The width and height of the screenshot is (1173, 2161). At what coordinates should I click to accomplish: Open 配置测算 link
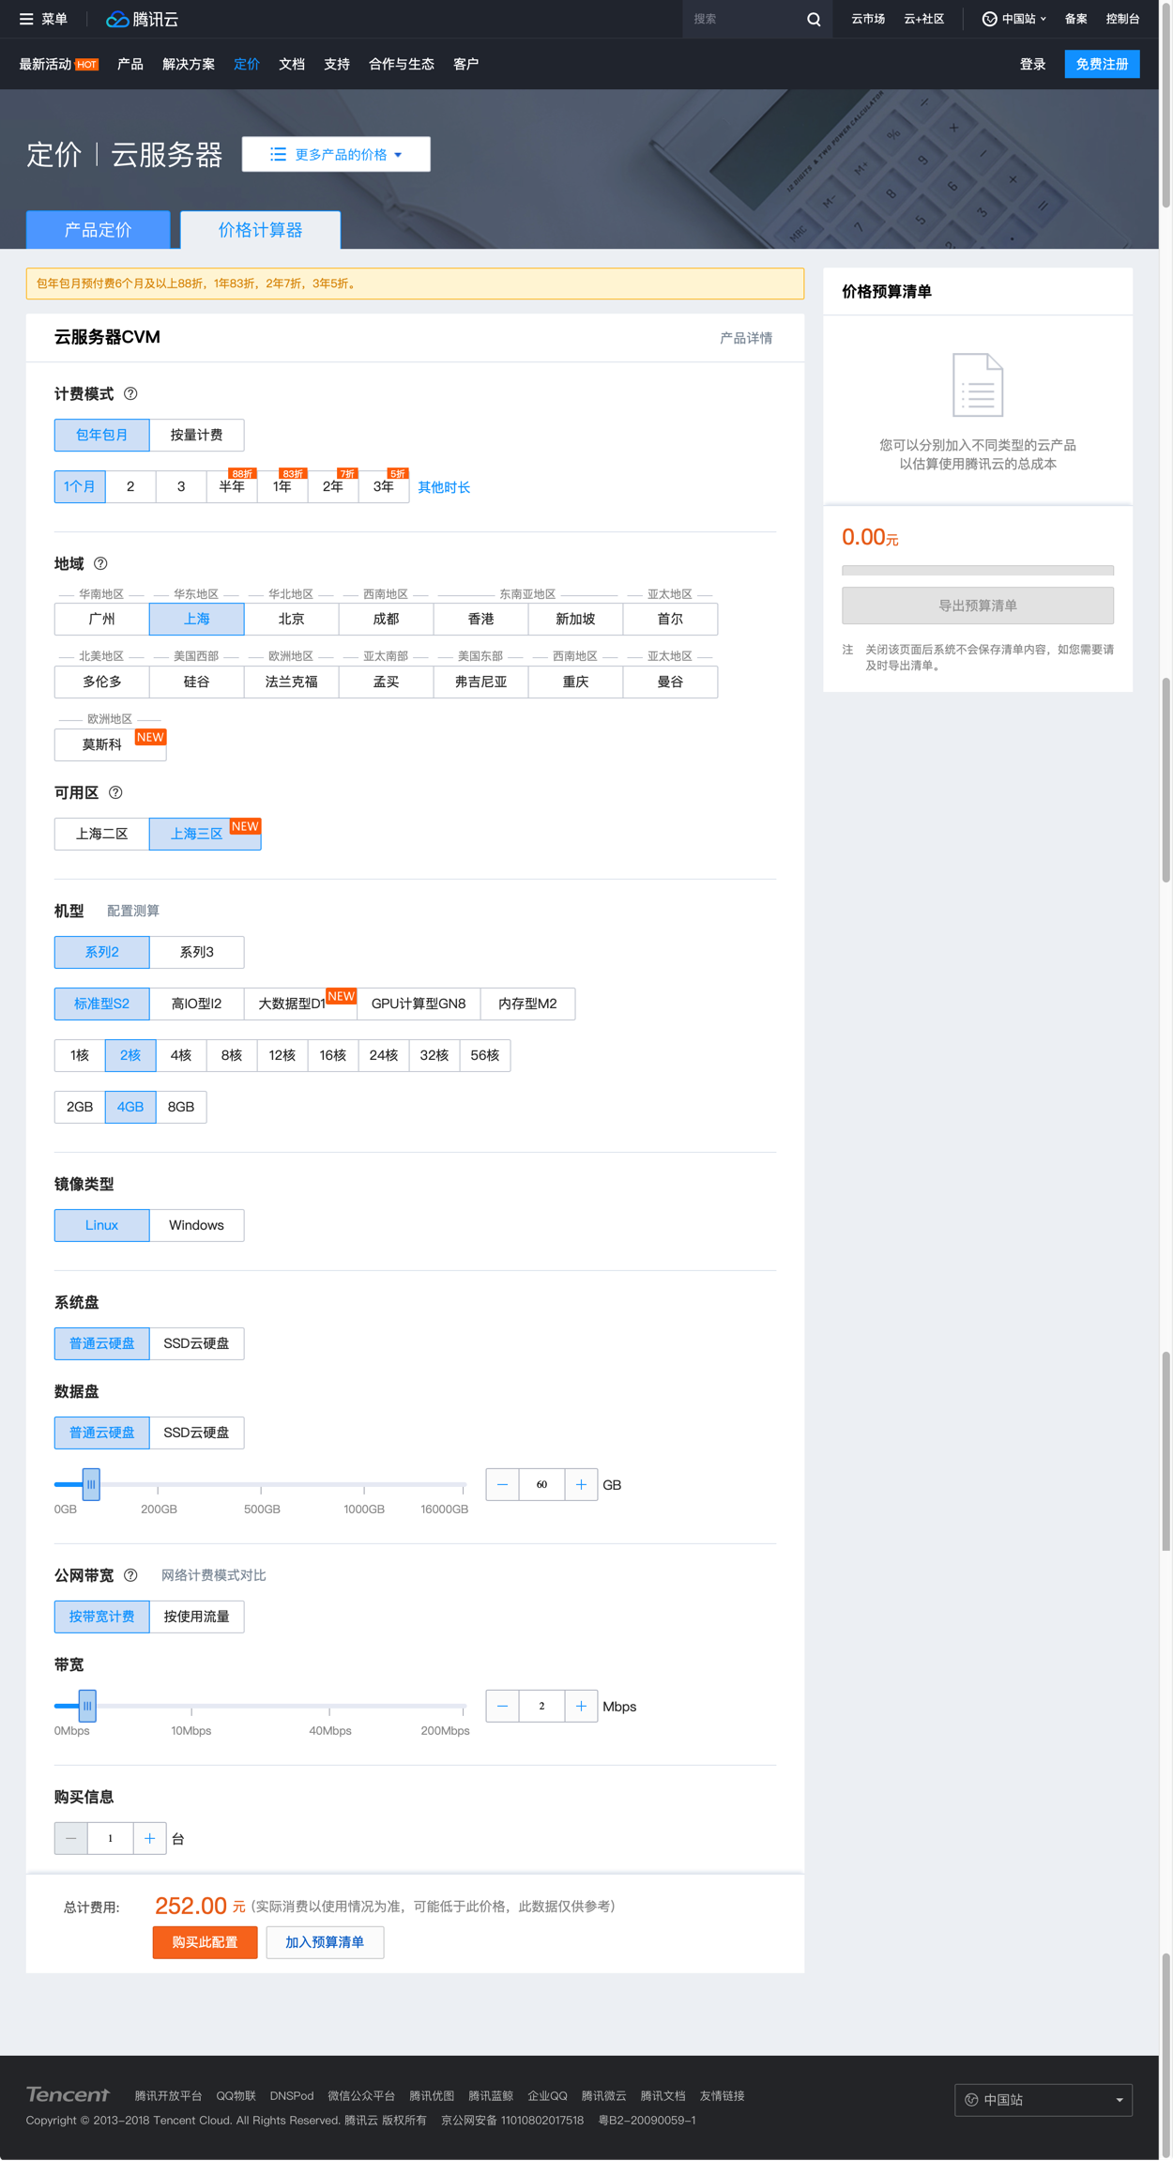tap(133, 911)
